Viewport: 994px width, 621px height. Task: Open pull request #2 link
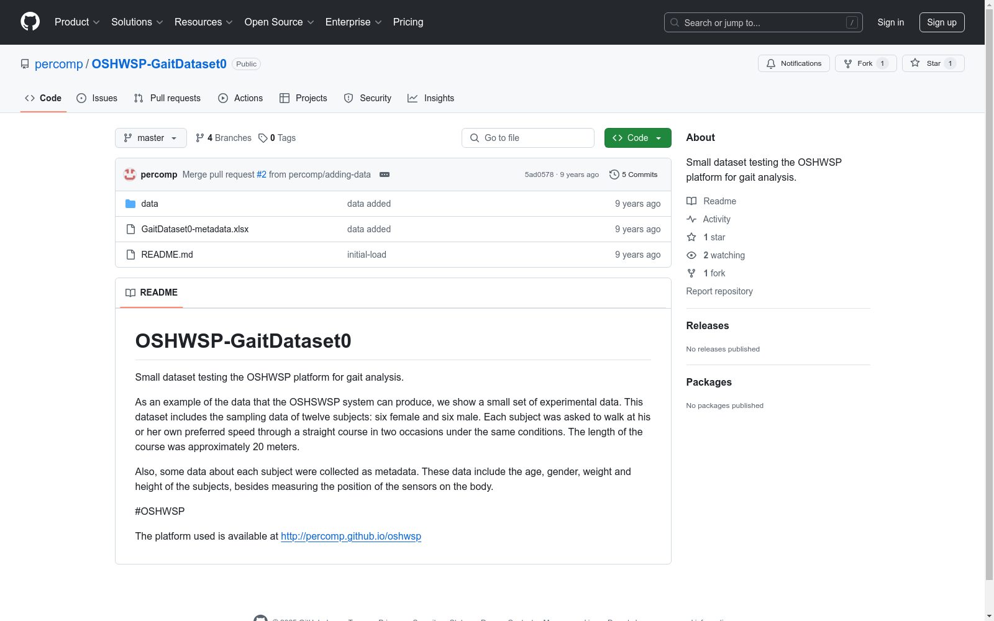coord(262,175)
